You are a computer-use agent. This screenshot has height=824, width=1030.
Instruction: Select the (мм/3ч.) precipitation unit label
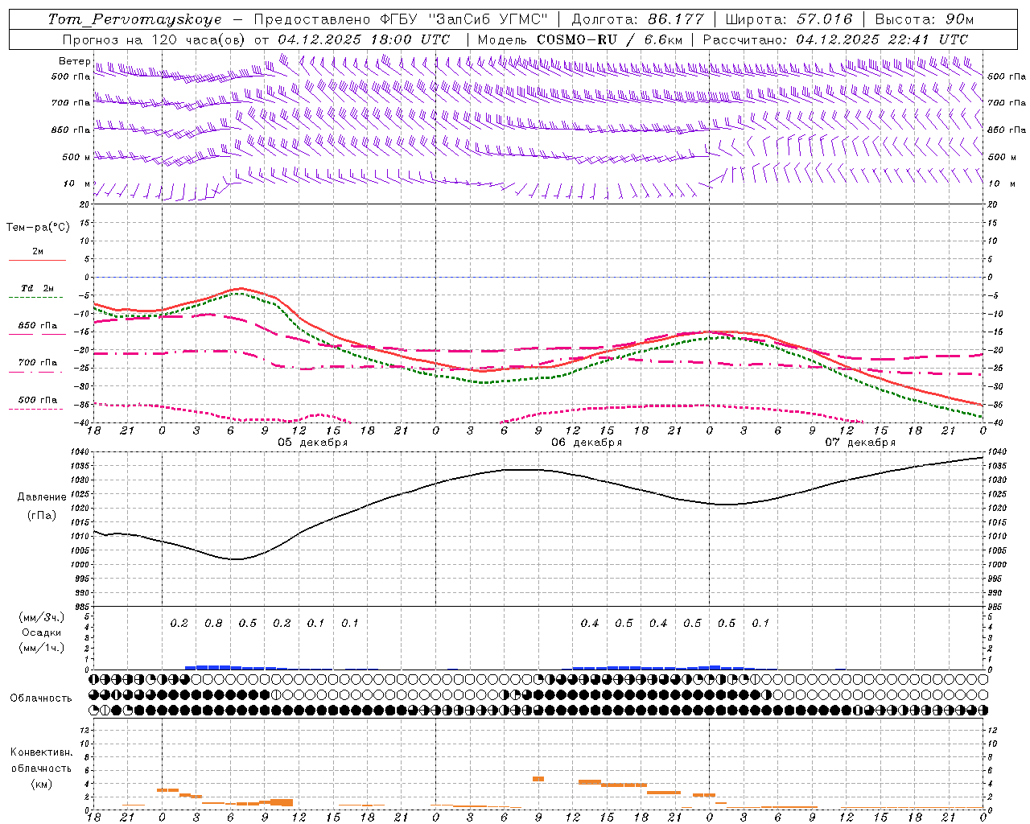coord(42,617)
